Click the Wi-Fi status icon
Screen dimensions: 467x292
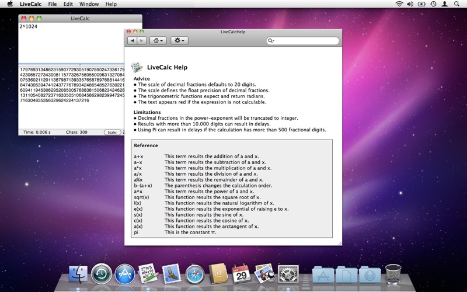tap(399, 4)
